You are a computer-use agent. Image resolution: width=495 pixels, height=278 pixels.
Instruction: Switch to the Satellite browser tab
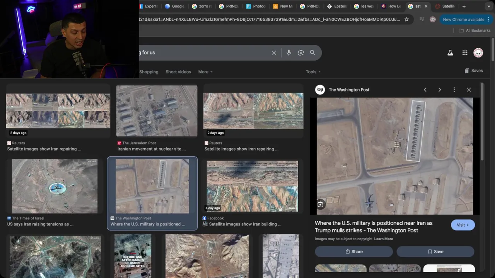pyautogui.click(x=445, y=6)
